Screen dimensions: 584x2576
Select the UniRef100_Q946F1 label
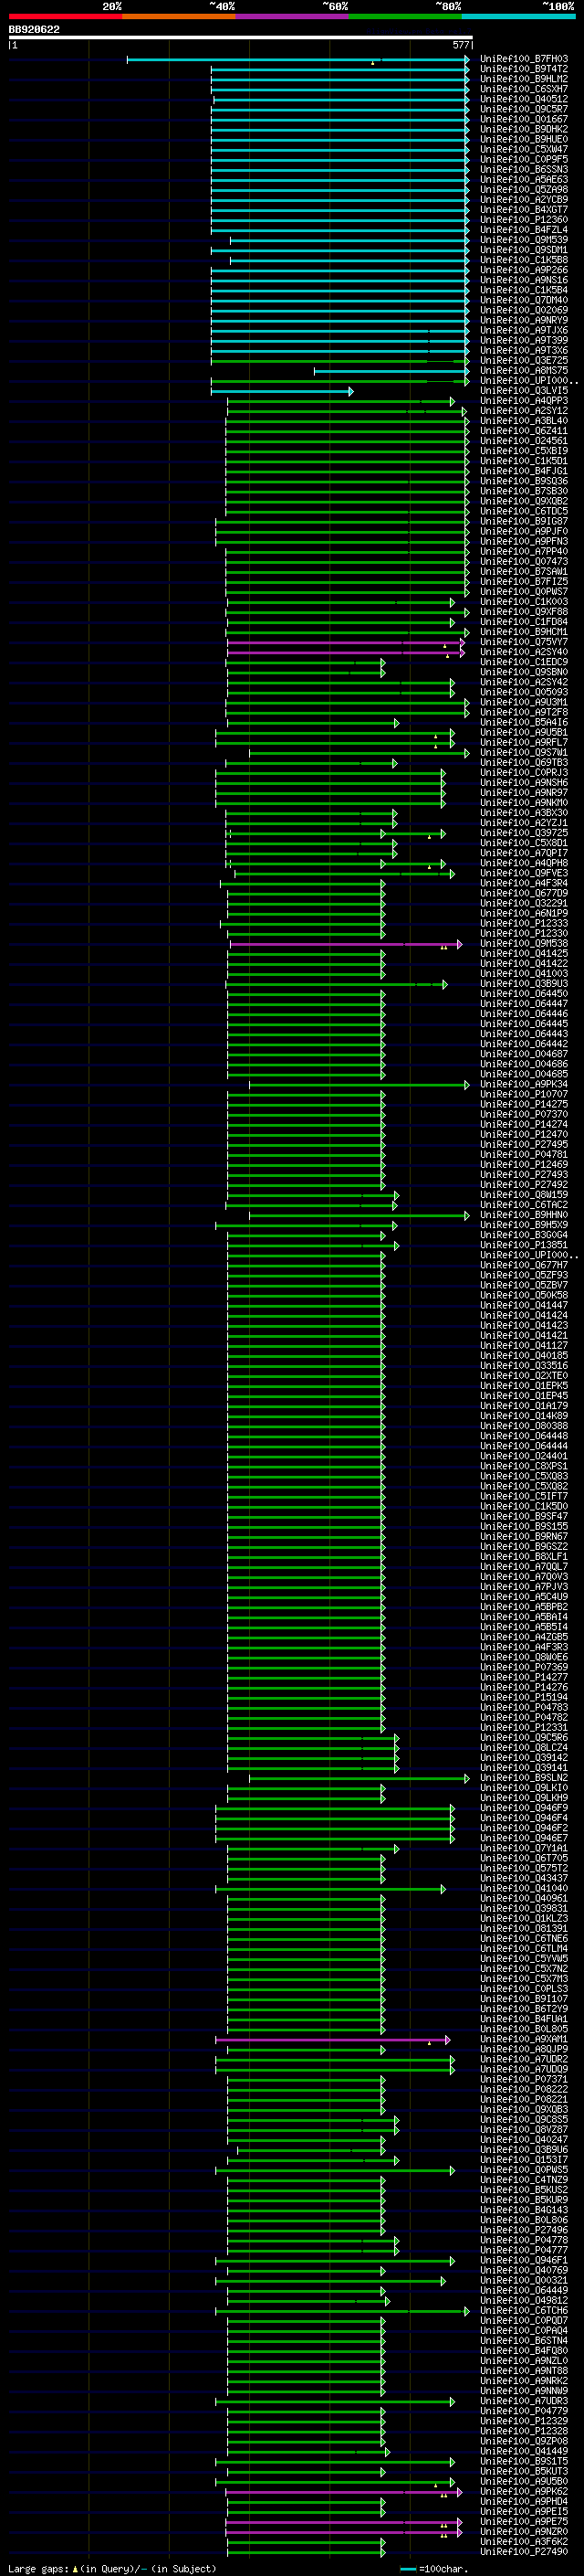(x=524, y=2261)
